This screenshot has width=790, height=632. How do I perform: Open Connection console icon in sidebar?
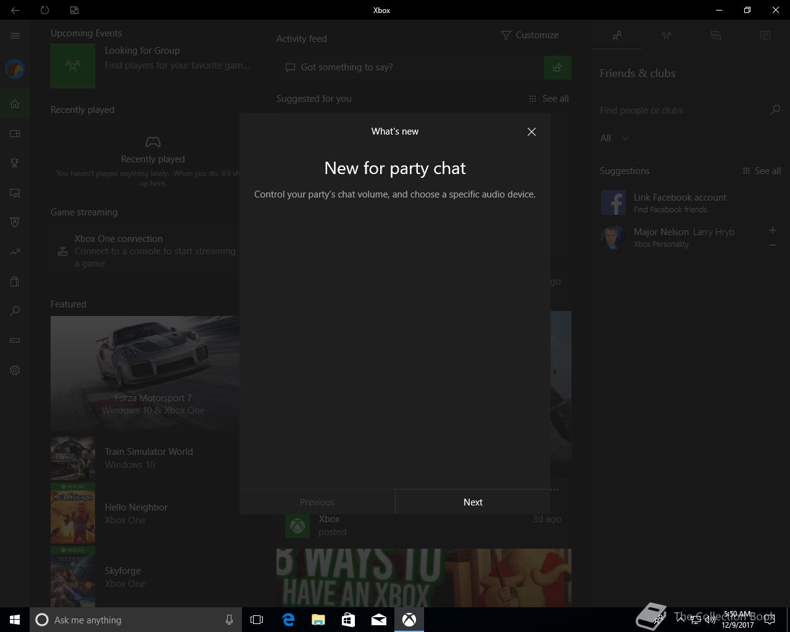tap(15, 340)
